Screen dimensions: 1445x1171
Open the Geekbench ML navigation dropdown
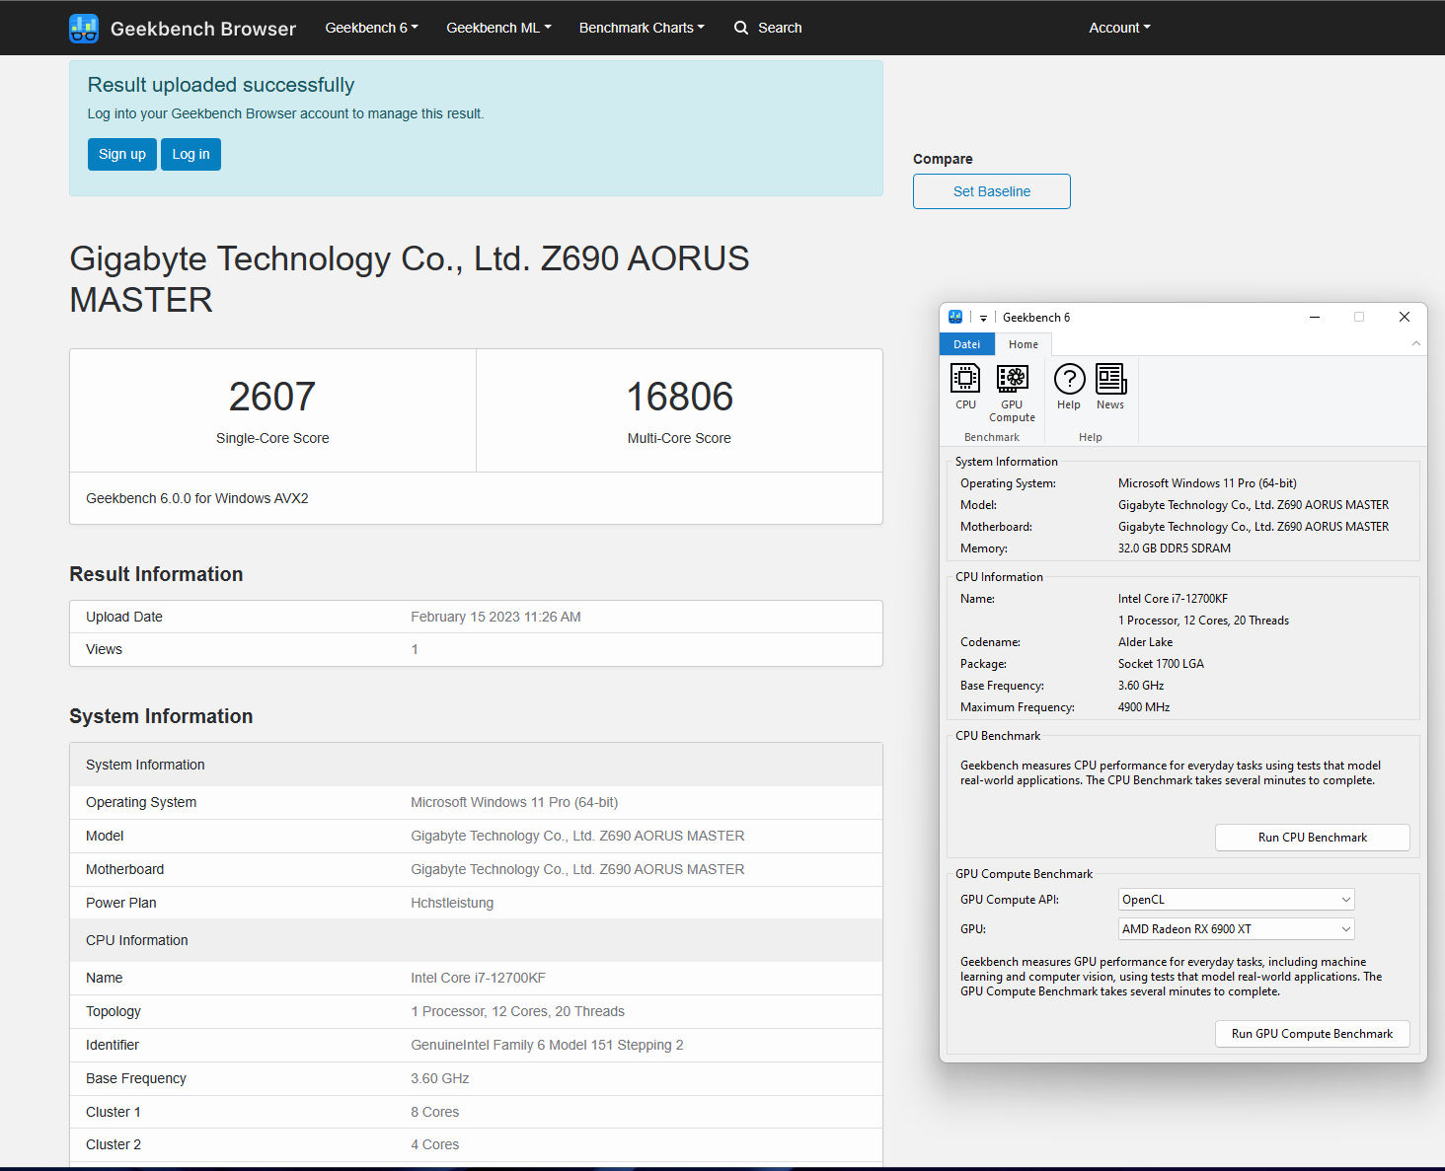pos(498,28)
